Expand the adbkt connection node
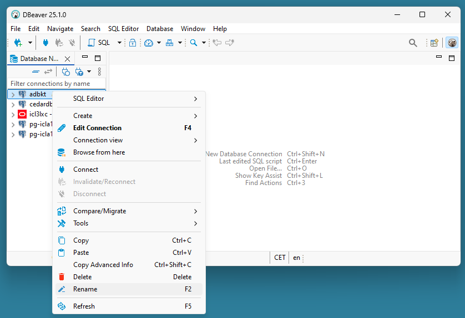The image size is (465, 318). [13, 94]
